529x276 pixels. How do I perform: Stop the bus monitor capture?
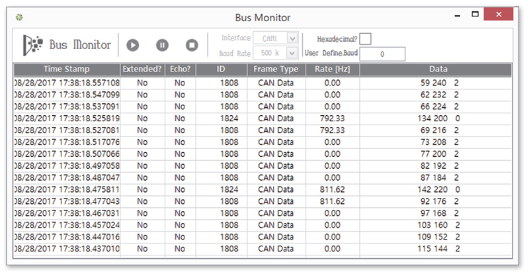pyautogui.click(x=192, y=45)
